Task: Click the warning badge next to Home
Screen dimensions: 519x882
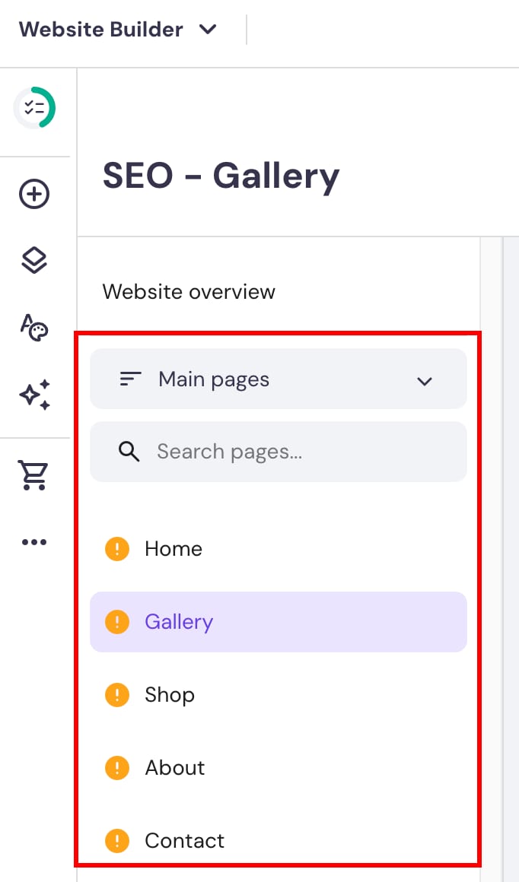Action: (x=116, y=548)
